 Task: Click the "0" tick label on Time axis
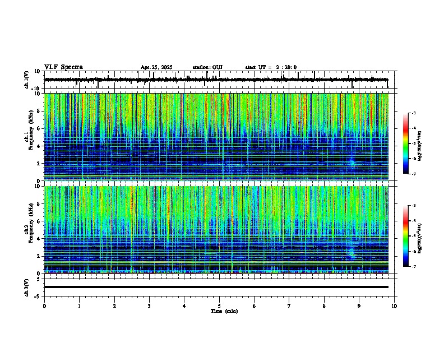click(44, 306)
